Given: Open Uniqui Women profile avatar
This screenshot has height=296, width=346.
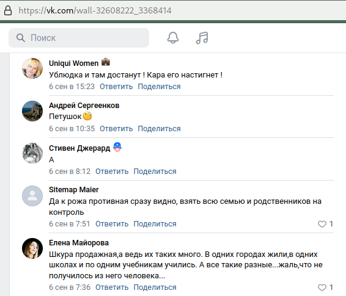Looking at the screenshot, I should tap(32, 68).
